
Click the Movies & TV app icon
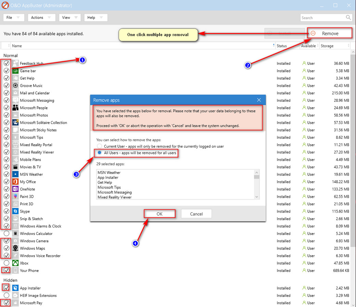(x=15, y=167)
